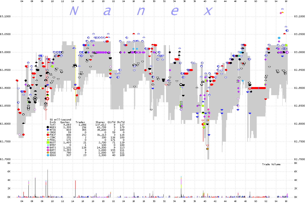Select the 82.8000 label on the right price axis
This screenshot has height=203, width=305.
tap(299, 124)
